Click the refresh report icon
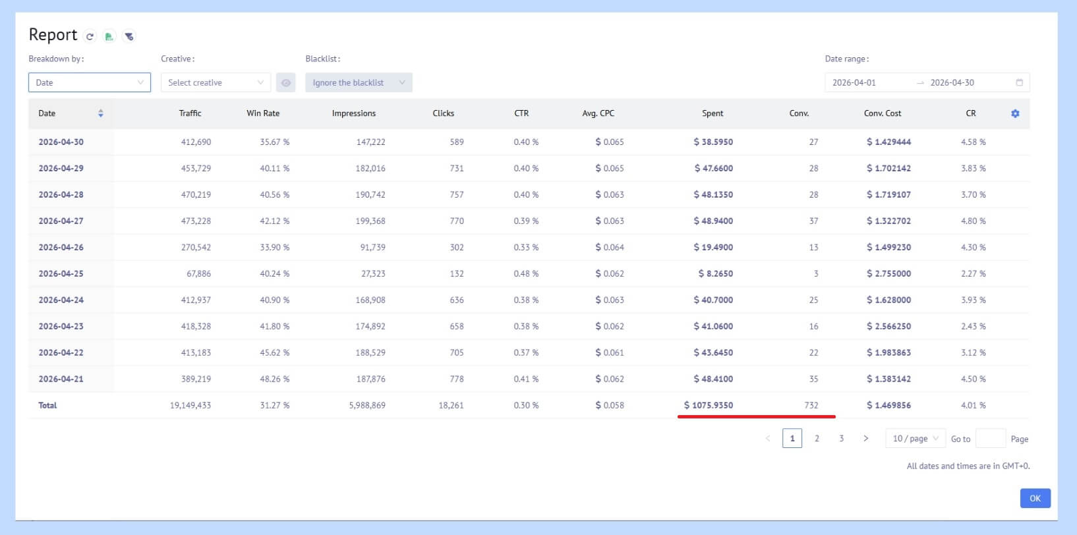The image size is (1077, 535). (x=90, y=37)
